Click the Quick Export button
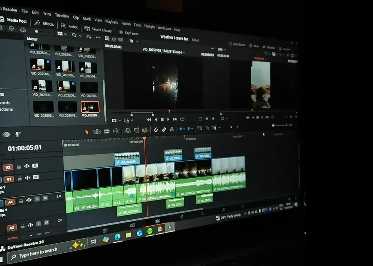Screen dimensions: 373x266 [237, 44]
